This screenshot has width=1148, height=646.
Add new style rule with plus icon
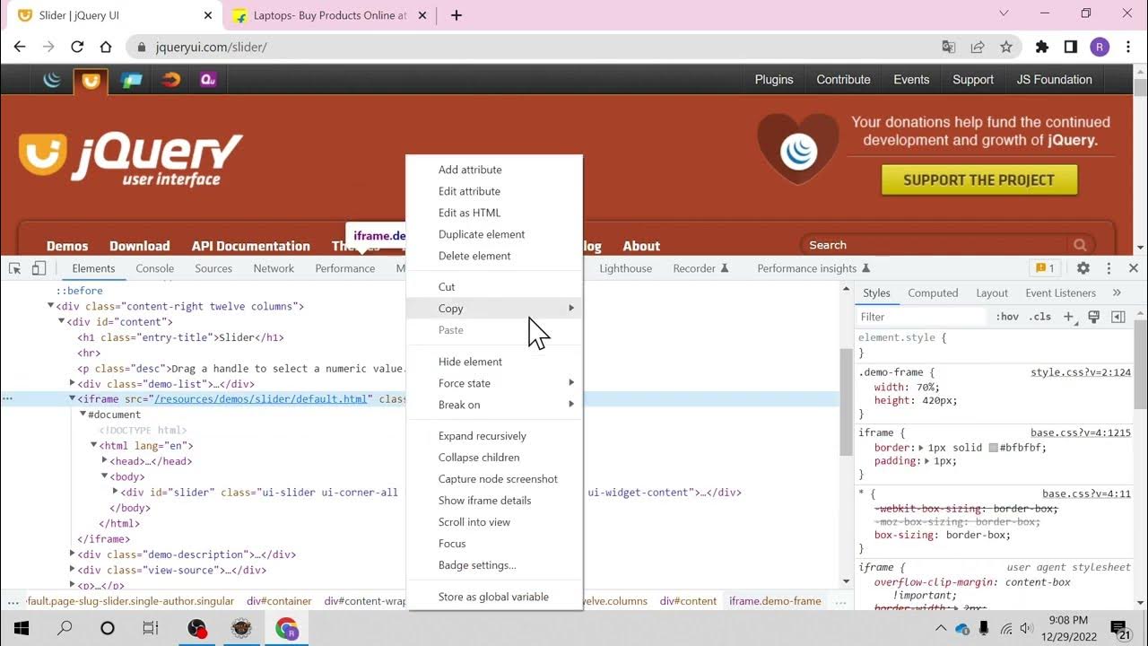pos(1068,317)
